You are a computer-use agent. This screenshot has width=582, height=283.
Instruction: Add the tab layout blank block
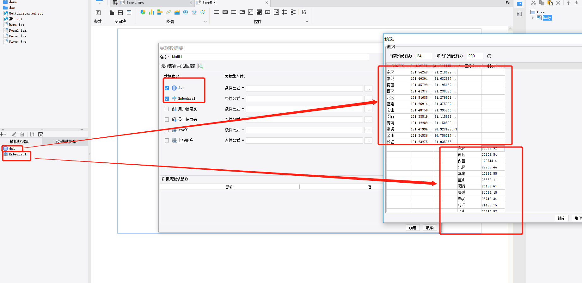[x=112, y=13]
